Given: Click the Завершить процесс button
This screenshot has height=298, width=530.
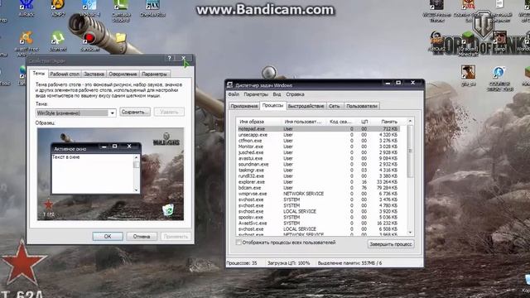Looking at the screenshot, I should (x=391, y=244).
